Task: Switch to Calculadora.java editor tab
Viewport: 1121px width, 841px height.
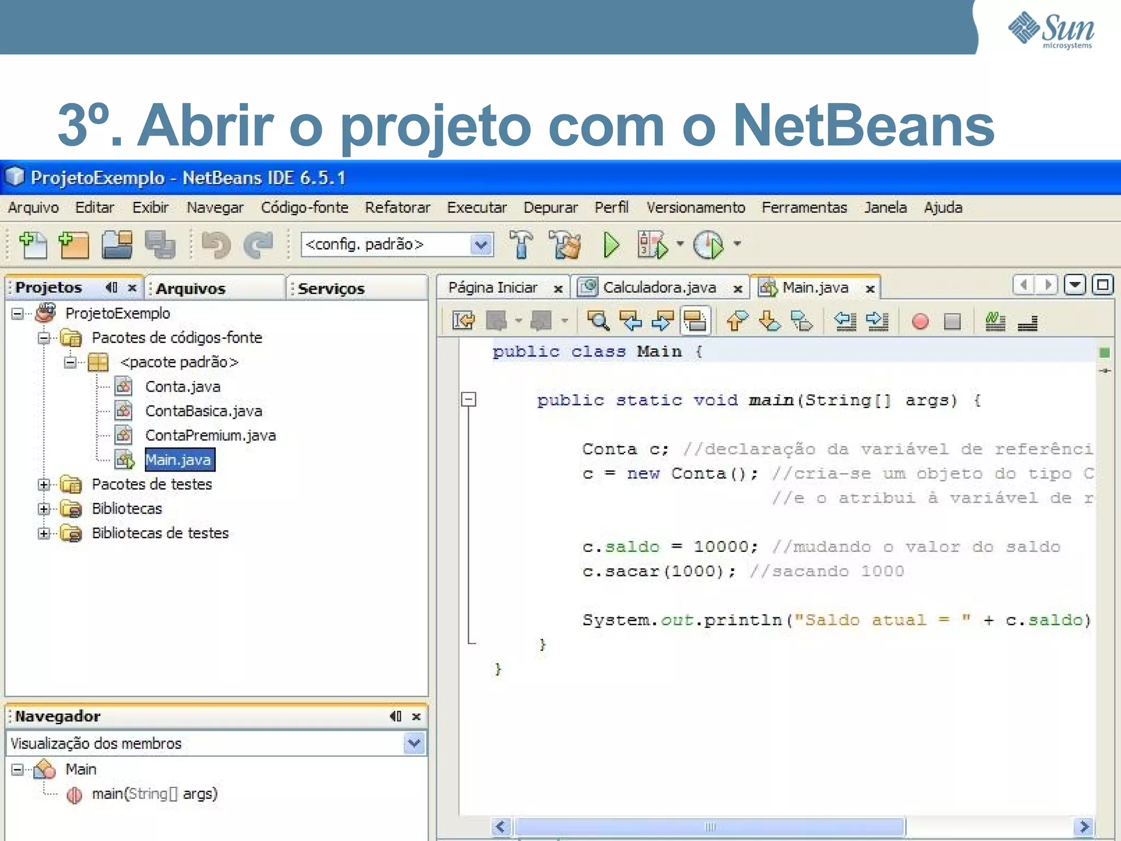Action: 660,287
